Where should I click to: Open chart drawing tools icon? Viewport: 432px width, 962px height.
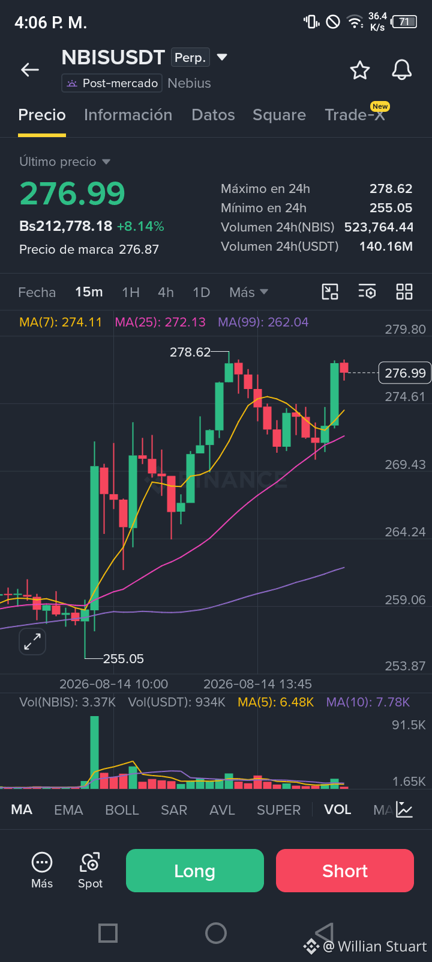click(330, 292)
